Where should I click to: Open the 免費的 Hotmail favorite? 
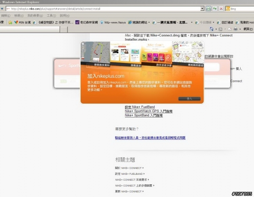[x=244, y=22]
